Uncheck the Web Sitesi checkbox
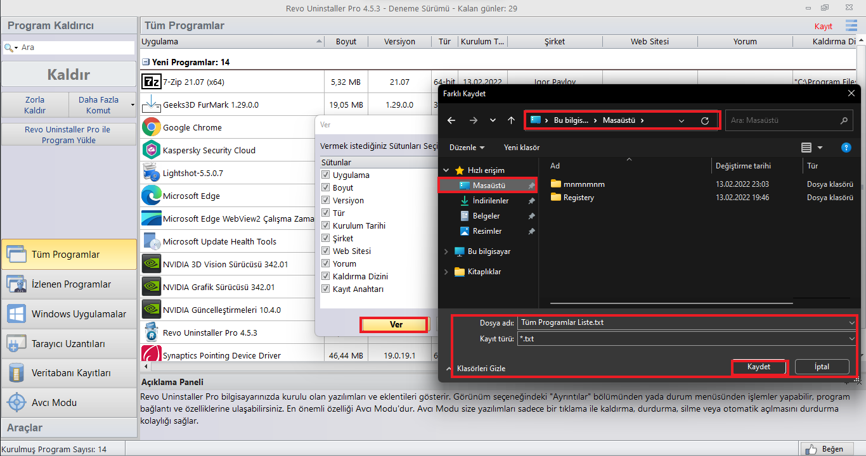The height and width of the screenshot is (456, 866). 326,251
